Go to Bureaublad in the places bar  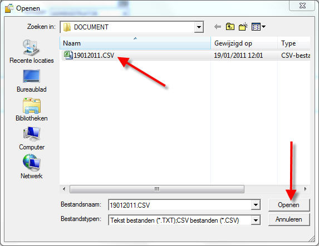32,81
